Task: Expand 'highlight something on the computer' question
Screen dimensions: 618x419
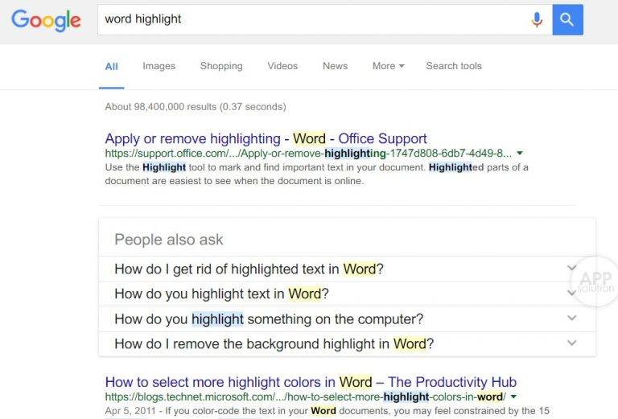Action: point(347,319)
